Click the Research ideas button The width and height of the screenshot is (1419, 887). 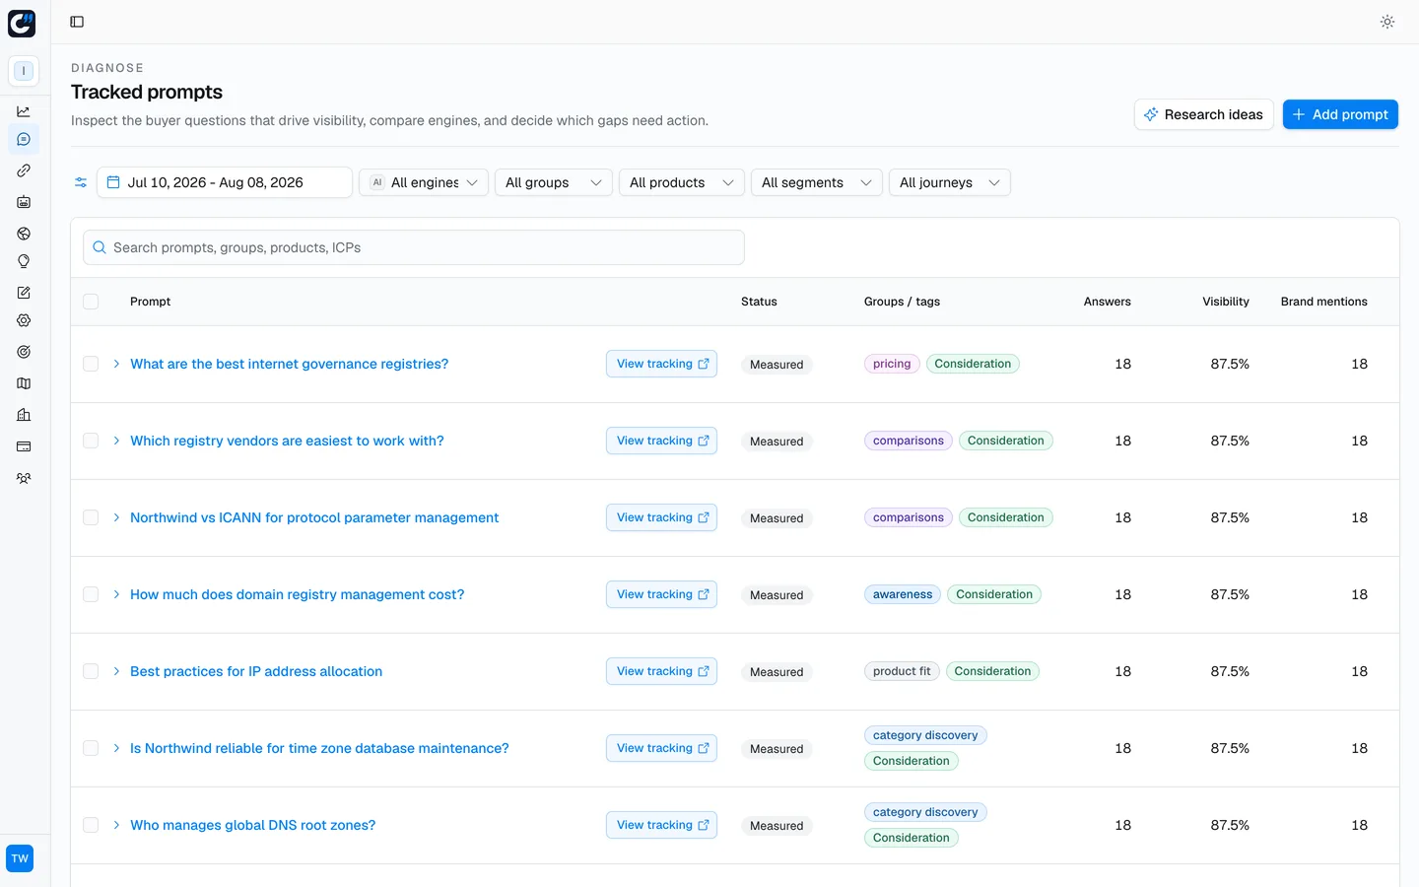(1204, 114)
